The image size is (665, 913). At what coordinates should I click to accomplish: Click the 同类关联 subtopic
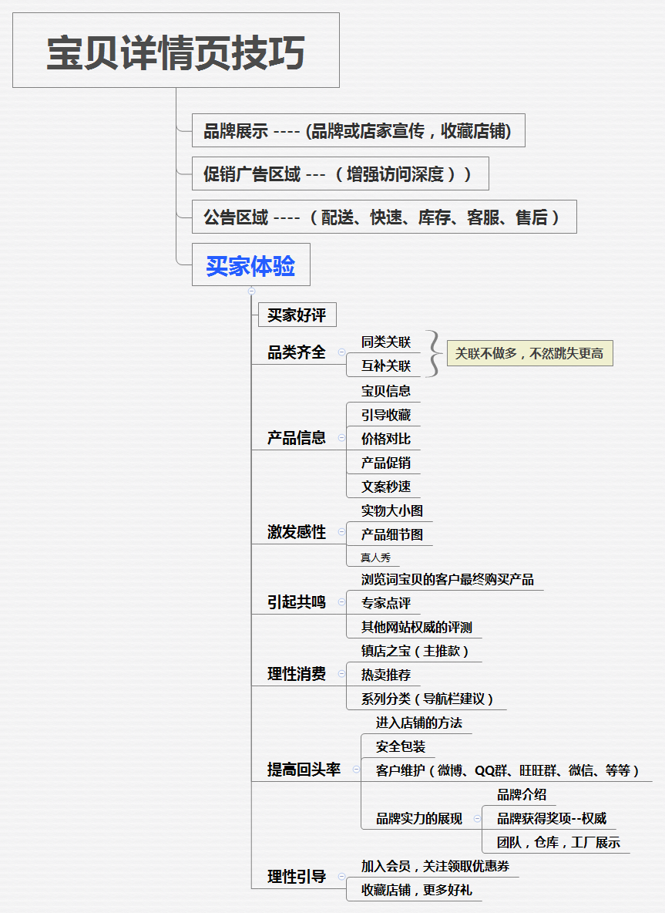click(x=386, y=342)
